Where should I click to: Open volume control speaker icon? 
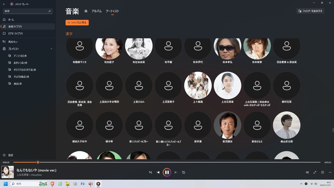click(x=307, y=172)
